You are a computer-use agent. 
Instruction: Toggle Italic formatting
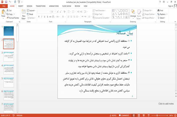pyautogui.click(x=42, y=17)
